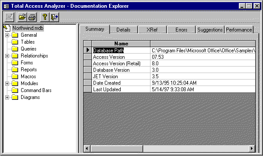Click the Last Updated row selector
Viewport: 263px width, 156px height.
[x=88, y=89]
